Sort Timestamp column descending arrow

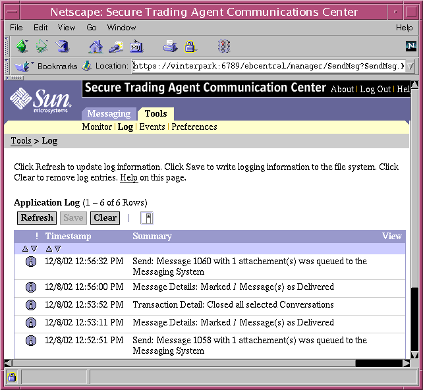tap(57, 248)
